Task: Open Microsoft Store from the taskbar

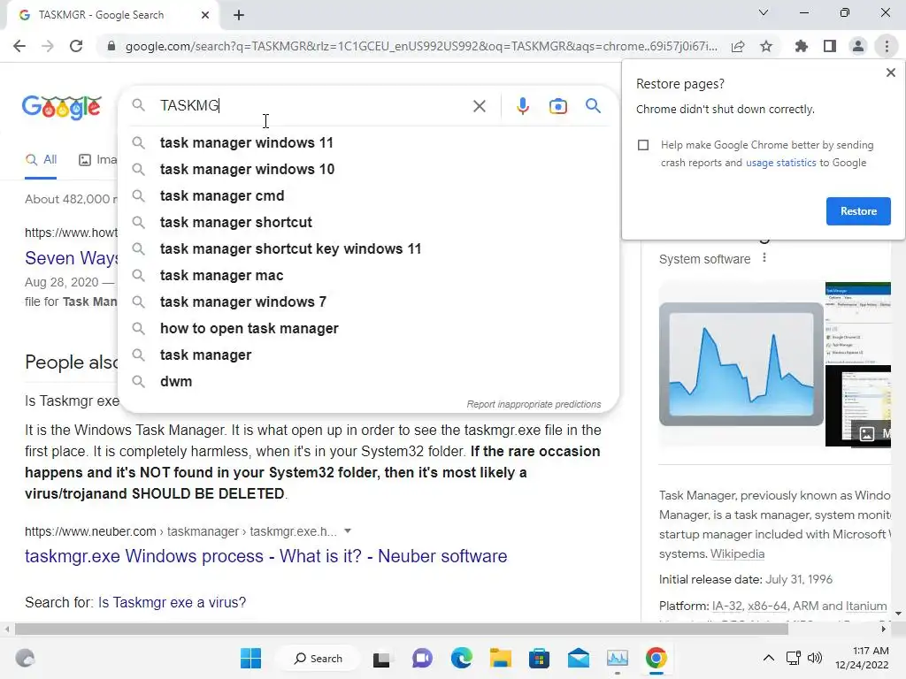Action: (539, 658)
